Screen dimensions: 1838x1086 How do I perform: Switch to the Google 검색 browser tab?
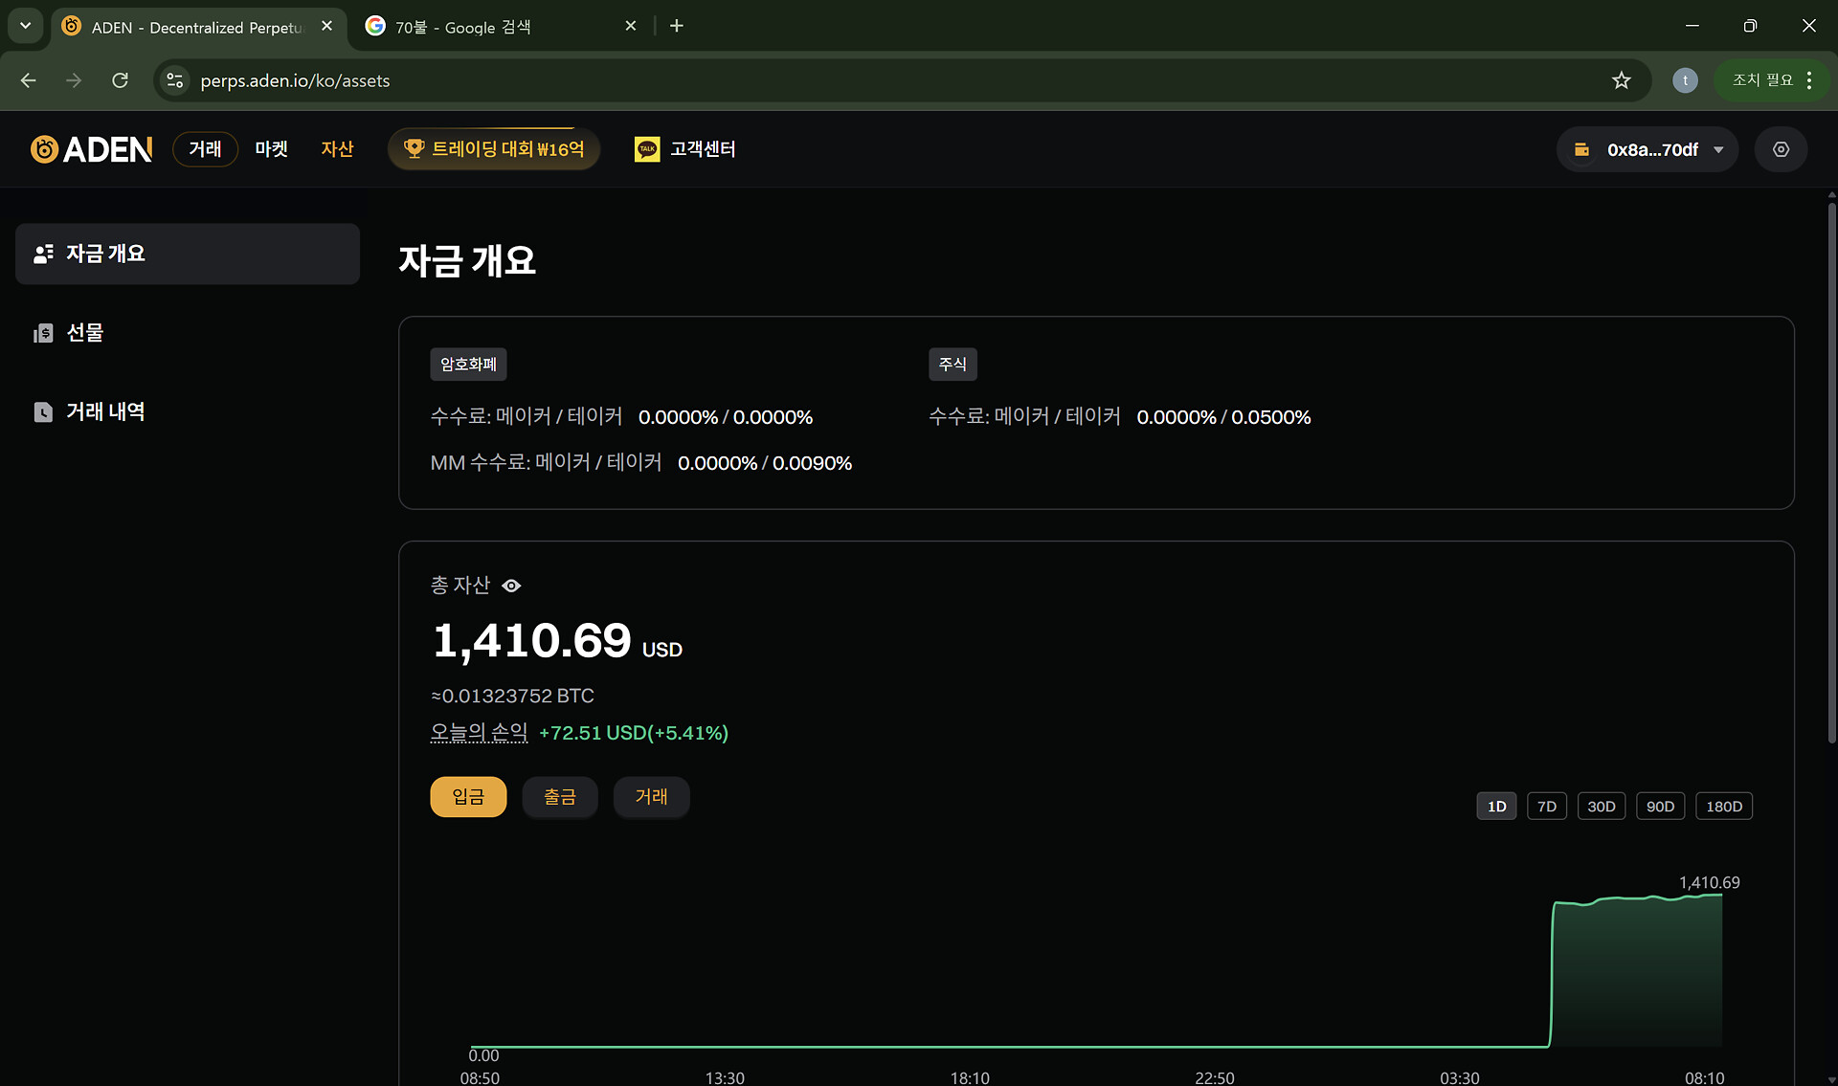click(488, 27)
